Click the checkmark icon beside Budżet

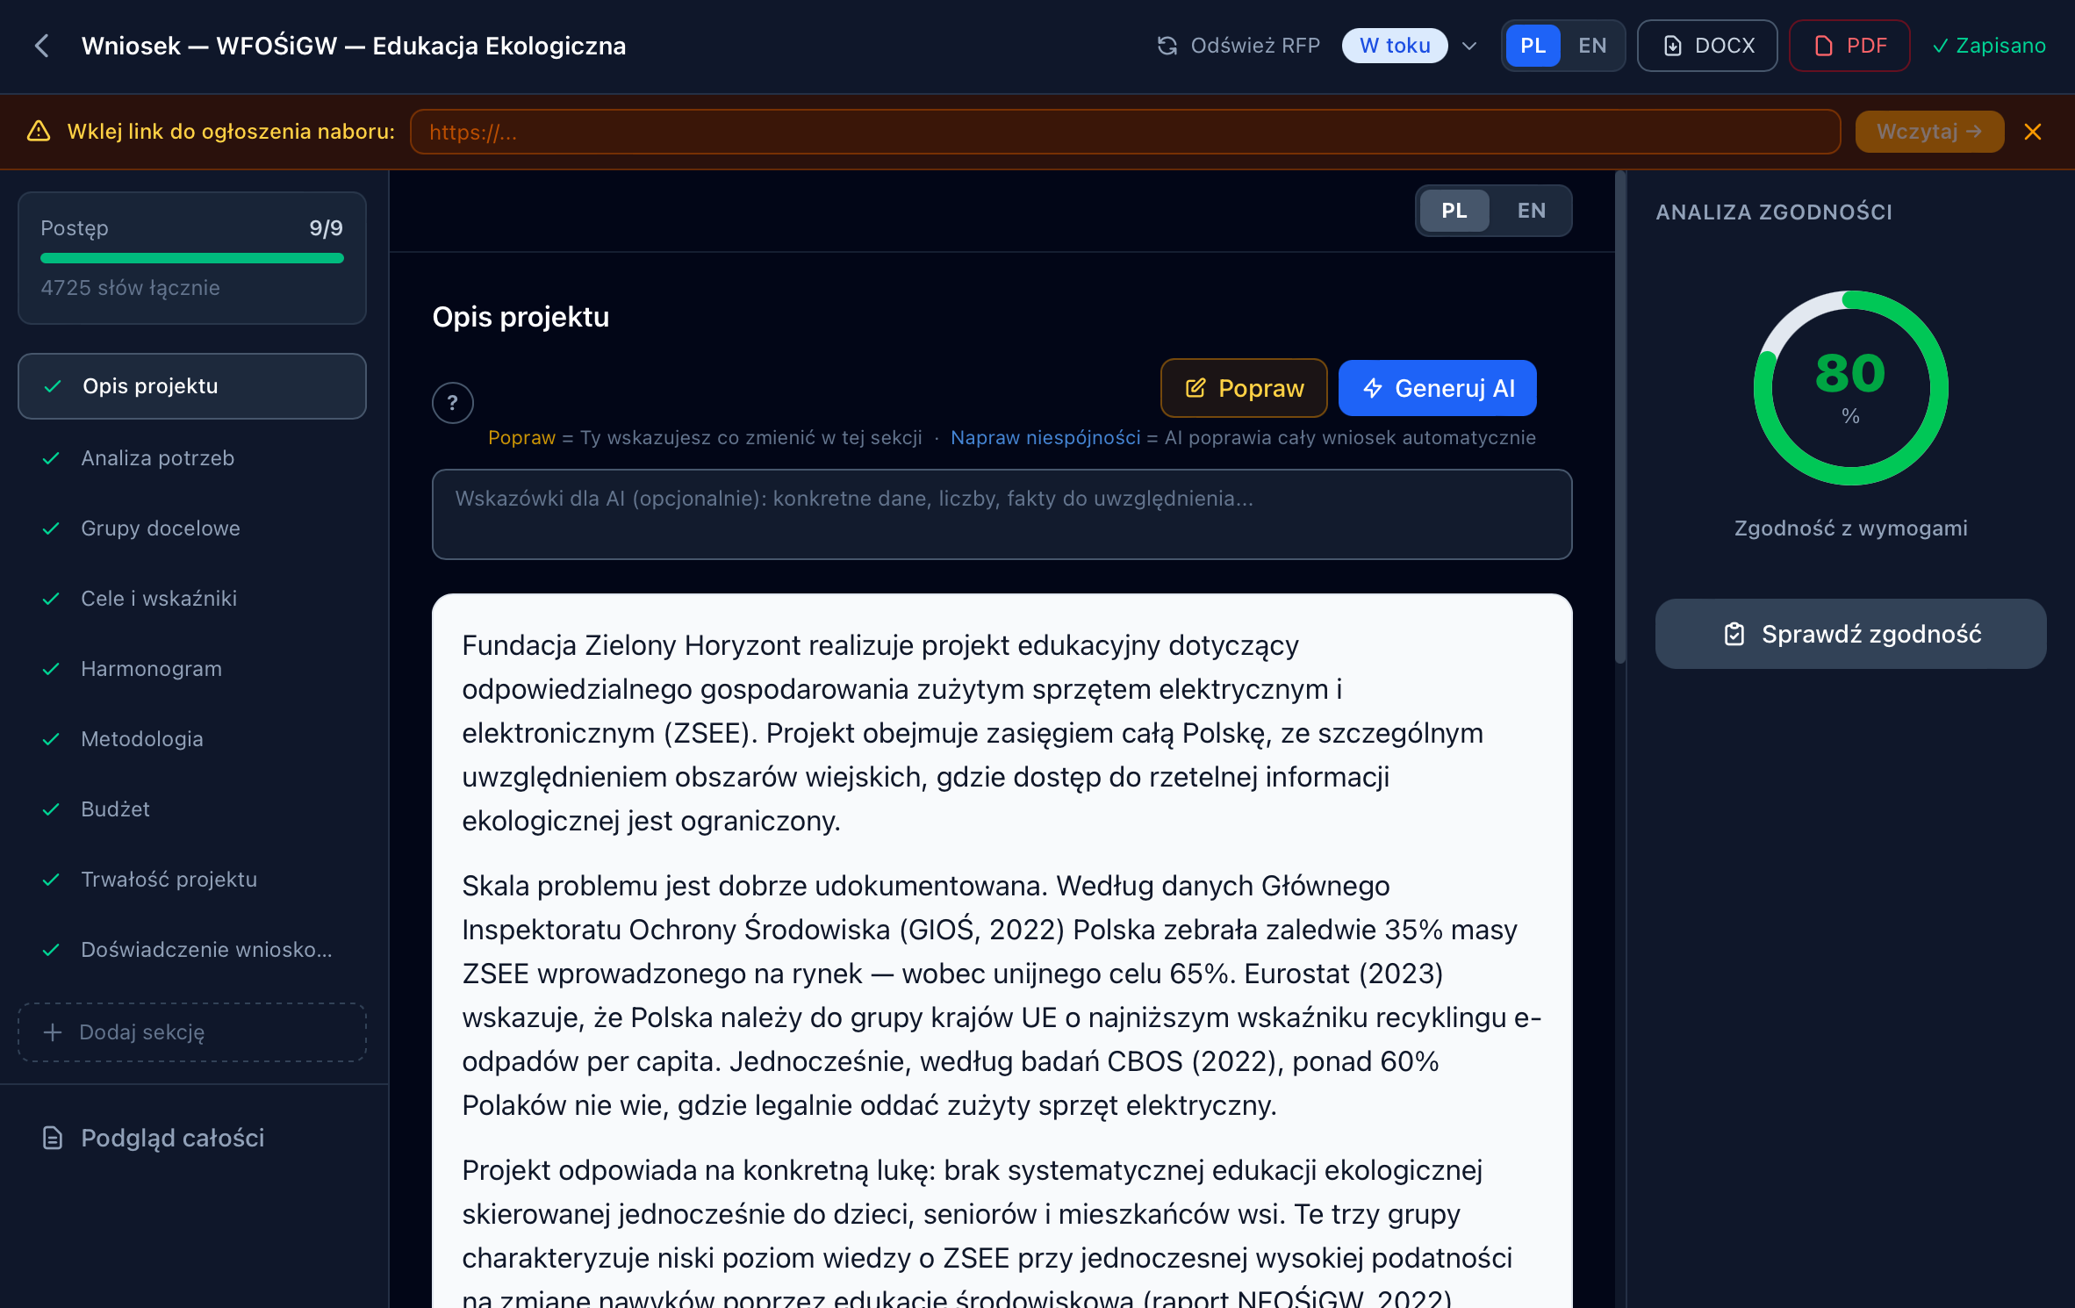click(51, 809)
